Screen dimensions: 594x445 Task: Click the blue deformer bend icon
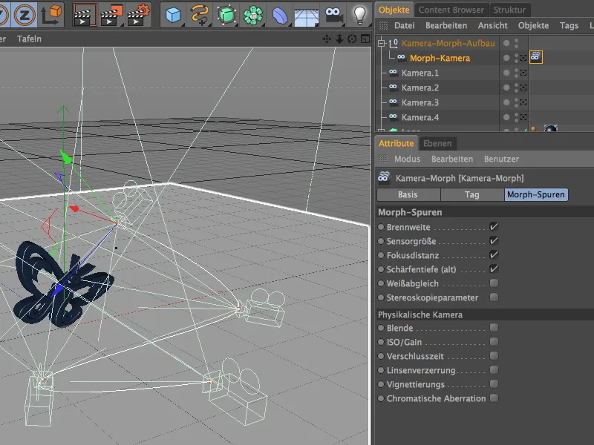tap(280, 15)
